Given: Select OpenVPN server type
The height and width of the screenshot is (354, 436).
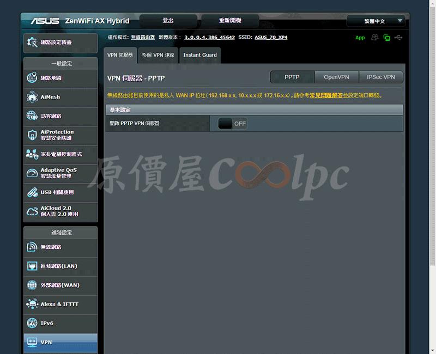Looking at the screenshot, I should point(336,77).
